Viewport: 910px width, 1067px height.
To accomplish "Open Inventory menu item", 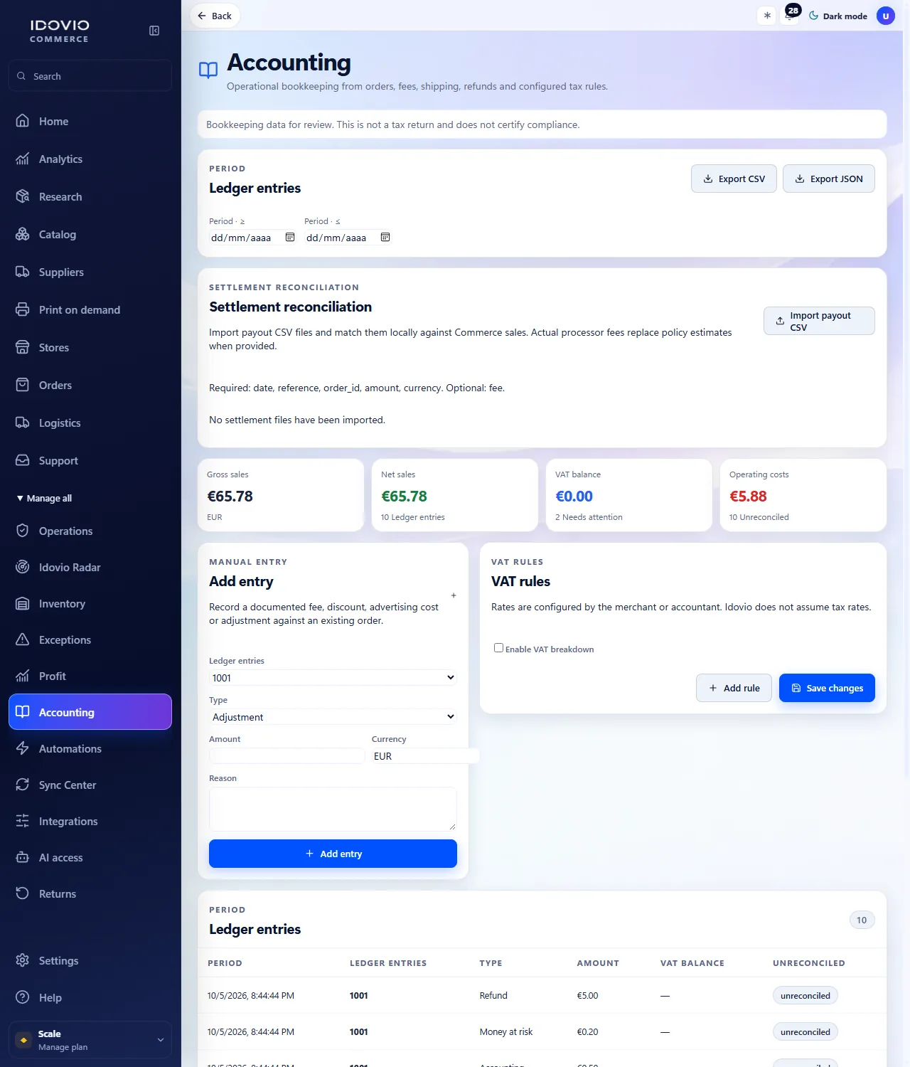I will (x=90, y=604).
